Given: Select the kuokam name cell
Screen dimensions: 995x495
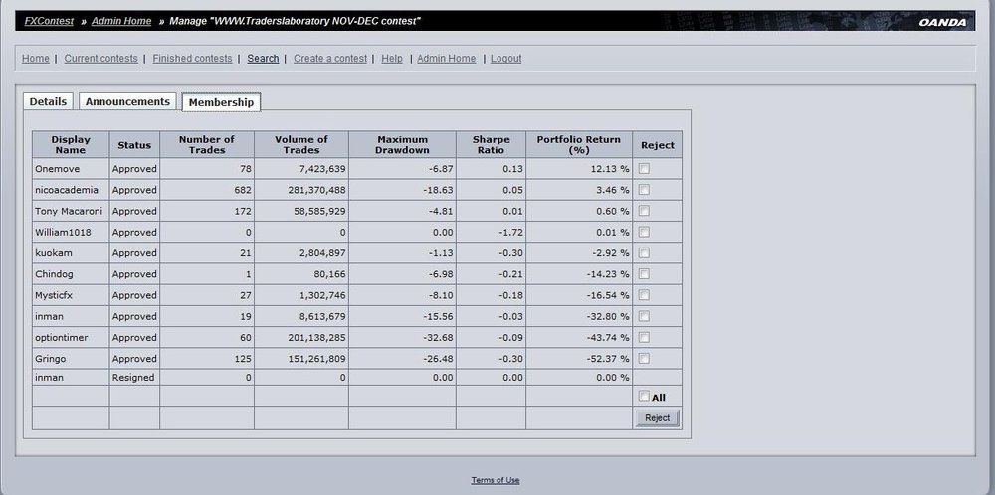Looking at the screenshot, I should [71, 252].
